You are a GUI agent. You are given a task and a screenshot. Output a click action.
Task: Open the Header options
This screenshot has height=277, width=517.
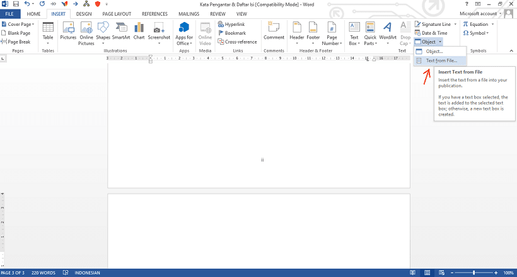coord(297,33)
